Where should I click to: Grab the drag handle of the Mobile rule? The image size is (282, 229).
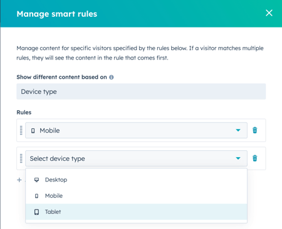[x=21, y=130]
